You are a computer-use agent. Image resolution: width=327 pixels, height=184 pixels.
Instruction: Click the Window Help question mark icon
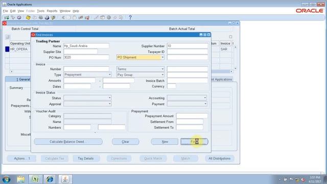(x=130, y=17)
